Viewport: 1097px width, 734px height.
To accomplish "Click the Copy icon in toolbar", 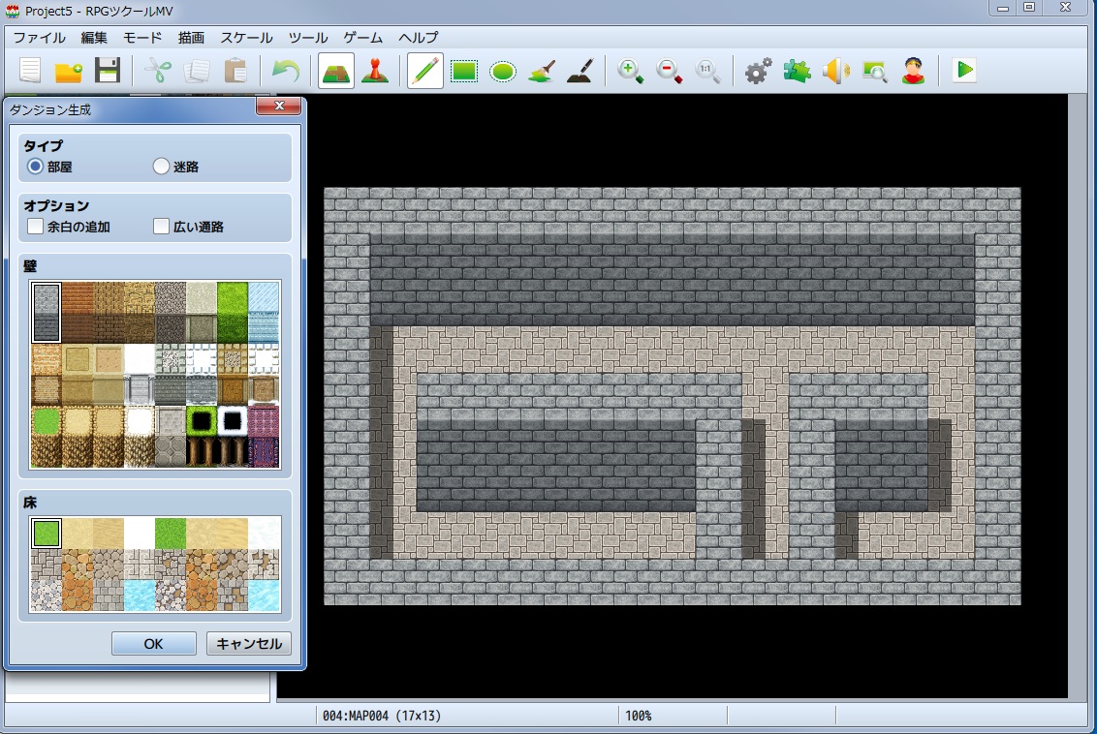I will (x=197, y=71).
